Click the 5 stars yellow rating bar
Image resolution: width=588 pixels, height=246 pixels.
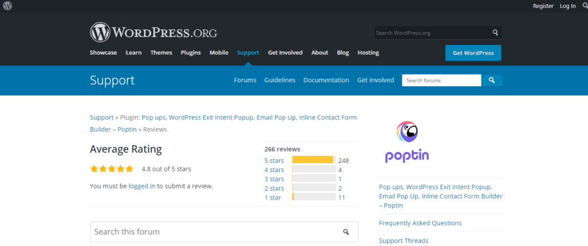[314, 160]
